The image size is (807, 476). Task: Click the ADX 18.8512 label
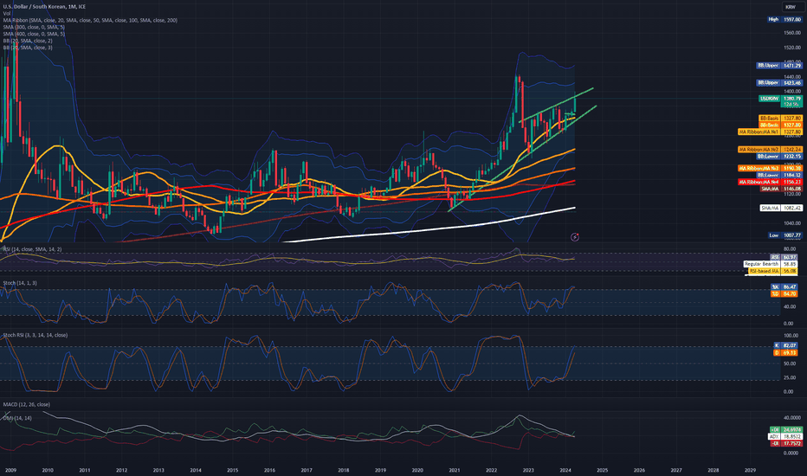pos(785,436)
